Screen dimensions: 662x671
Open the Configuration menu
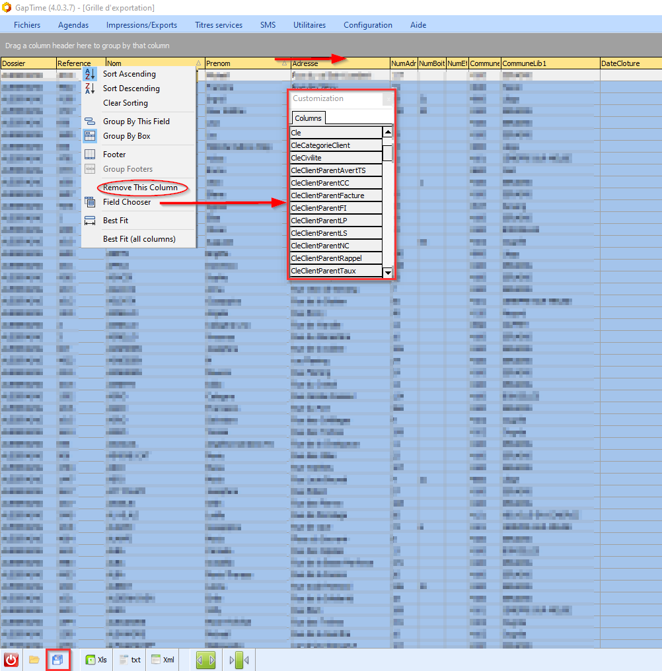point(367,25)
